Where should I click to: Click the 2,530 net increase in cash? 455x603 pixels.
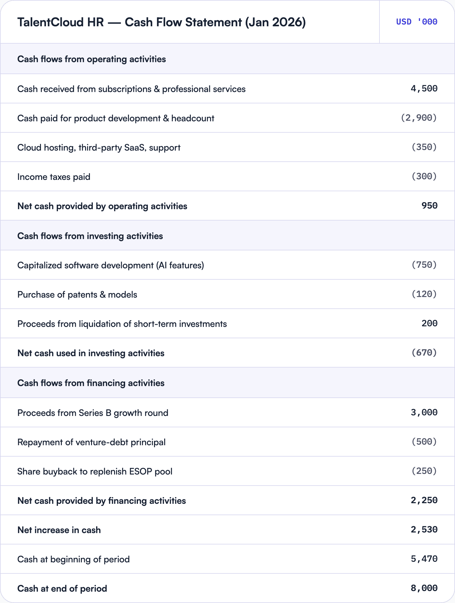click(424, 529)
